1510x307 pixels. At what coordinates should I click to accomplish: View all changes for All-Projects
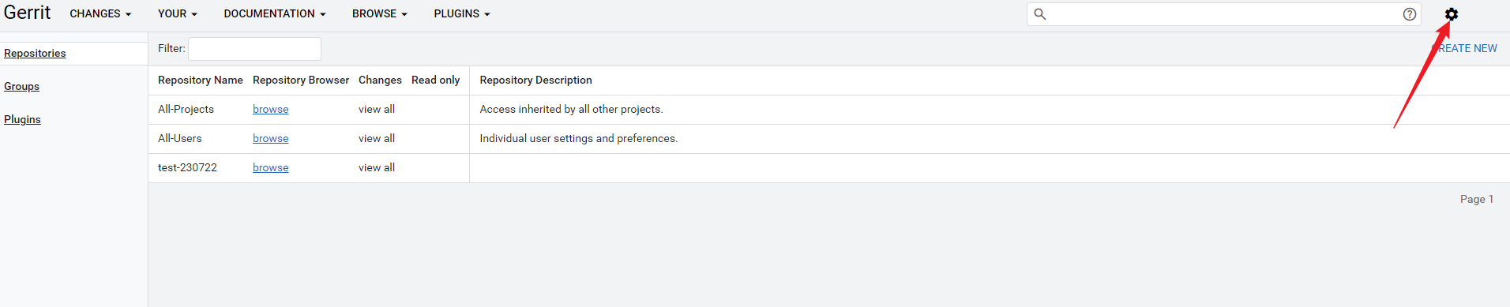pos(377,110)
